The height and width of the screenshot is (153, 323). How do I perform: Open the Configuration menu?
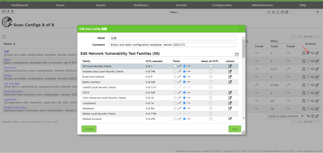222,5
